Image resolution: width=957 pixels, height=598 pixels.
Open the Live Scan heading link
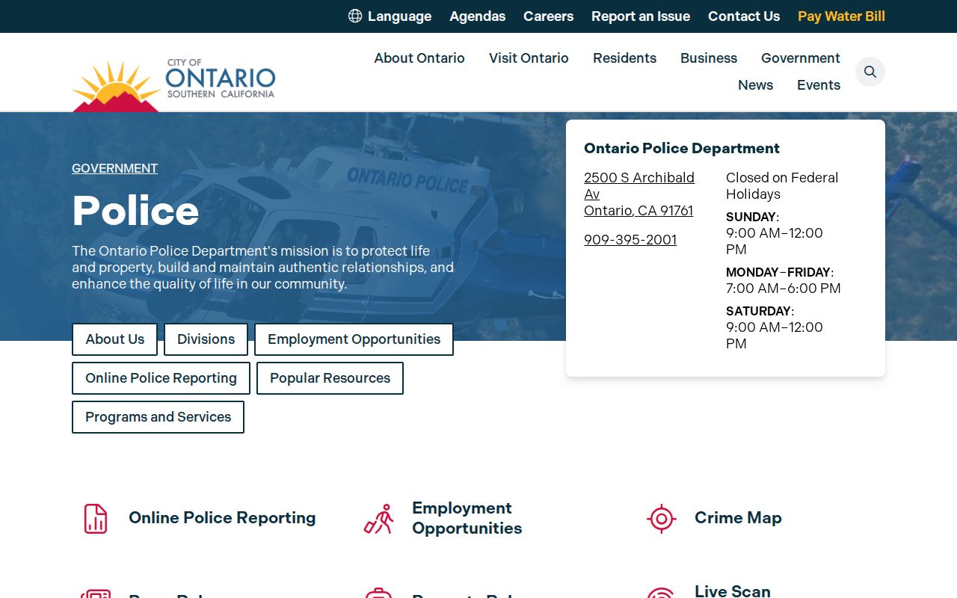[x=733, y=591]
